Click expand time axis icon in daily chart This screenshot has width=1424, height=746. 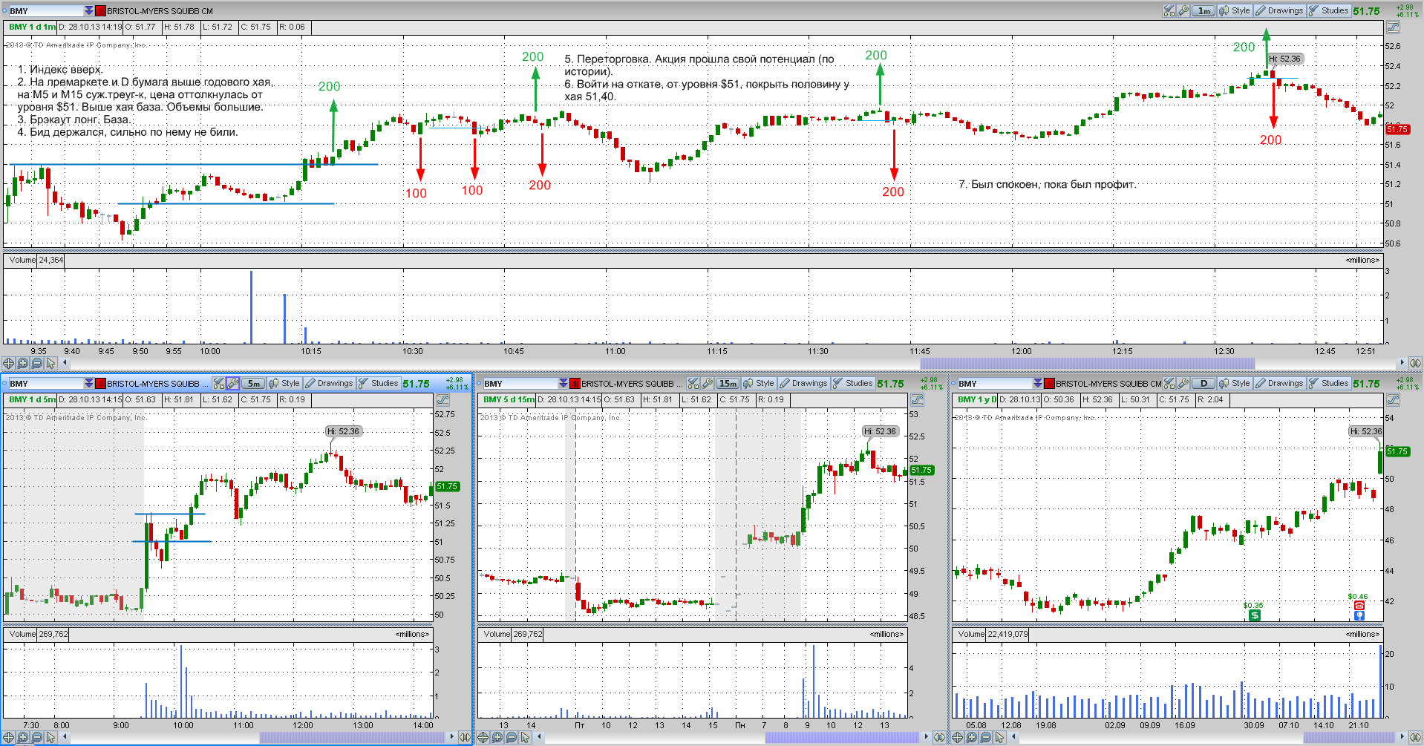[x=1415, y=737]
